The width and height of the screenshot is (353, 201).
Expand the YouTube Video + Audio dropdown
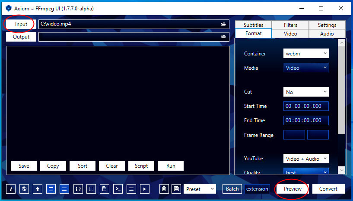[306, 159]
